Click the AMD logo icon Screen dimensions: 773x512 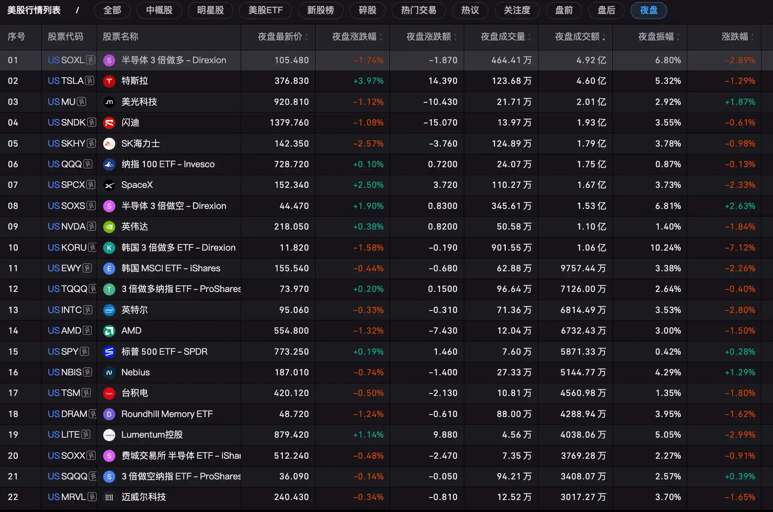coord(109,331)
